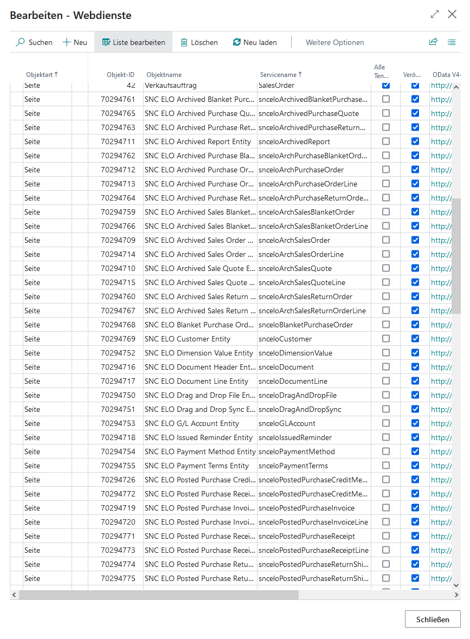Open Weitere Optionen menu
The width and height of the screenshot is (470, 639).
(x=334, y=42)
